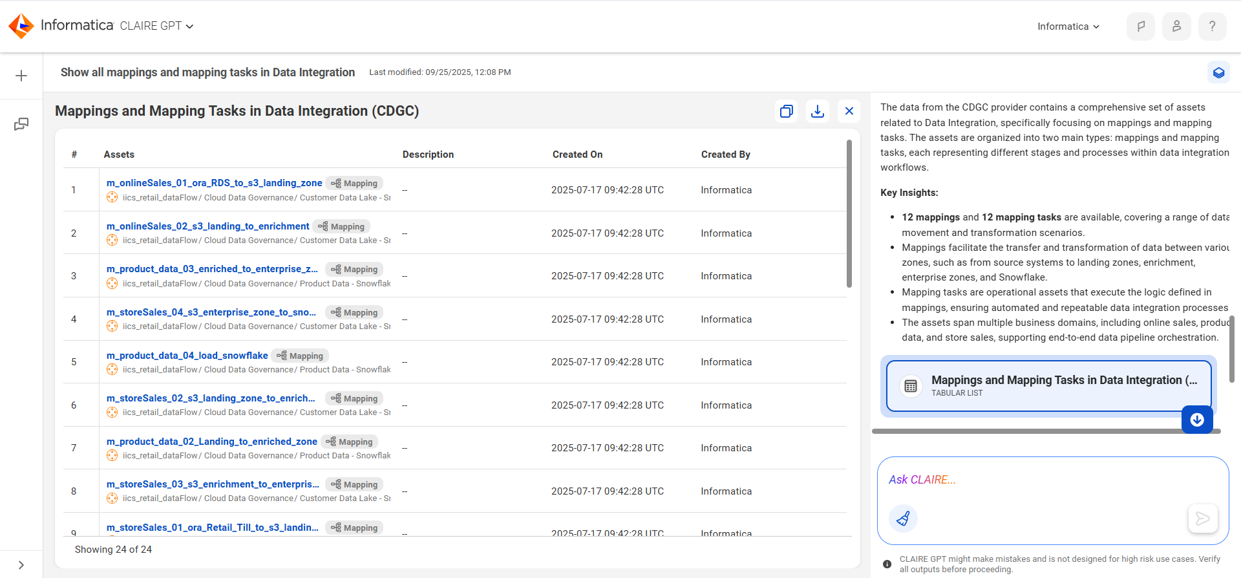Open m_product_data_04_load_snowflake link
Image resolution: width=1241 pixels, height=578 pixels.
[187, 356]
